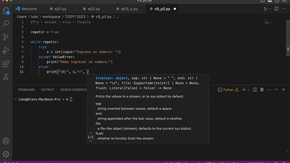Switch to the Welcome tab
Viewport: 290px width, 163px height.
[x=26, y=9]
